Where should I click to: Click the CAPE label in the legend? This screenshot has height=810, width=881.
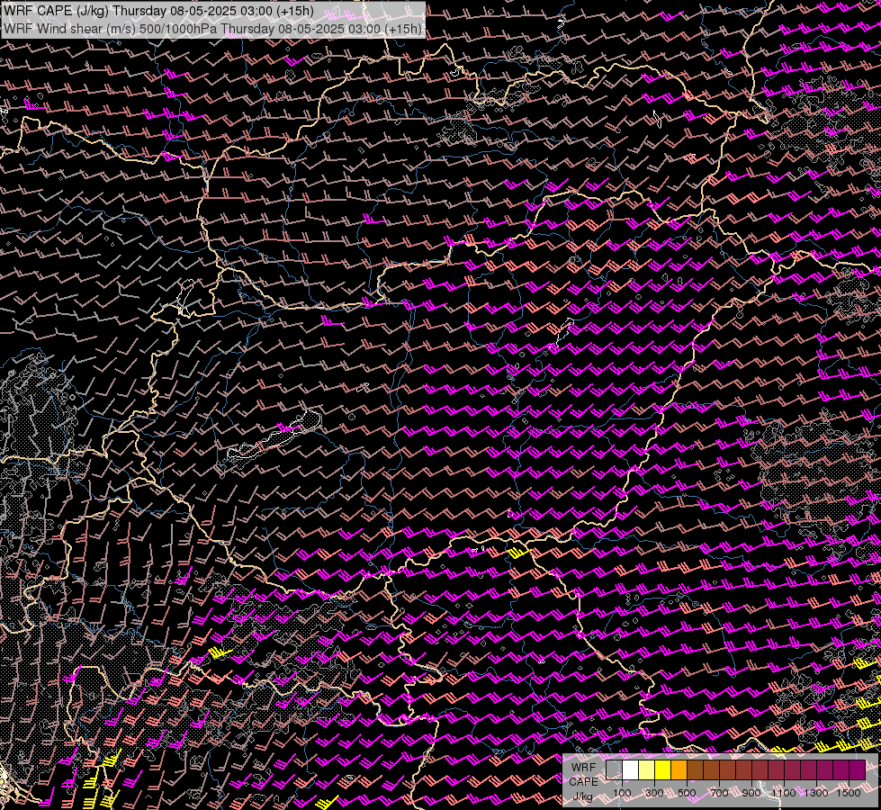(x=584, y=782)
